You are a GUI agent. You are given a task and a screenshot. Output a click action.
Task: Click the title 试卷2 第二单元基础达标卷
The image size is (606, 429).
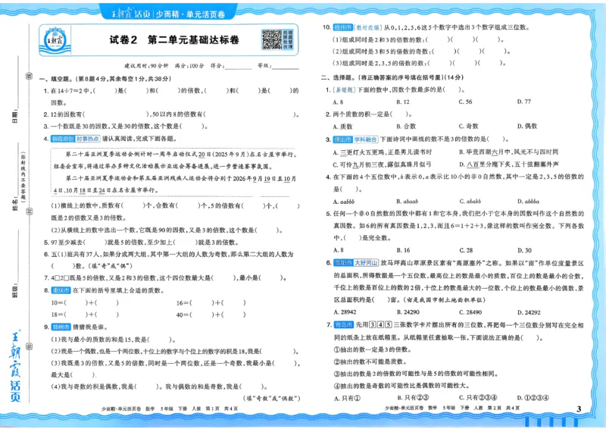click(174, 40)
